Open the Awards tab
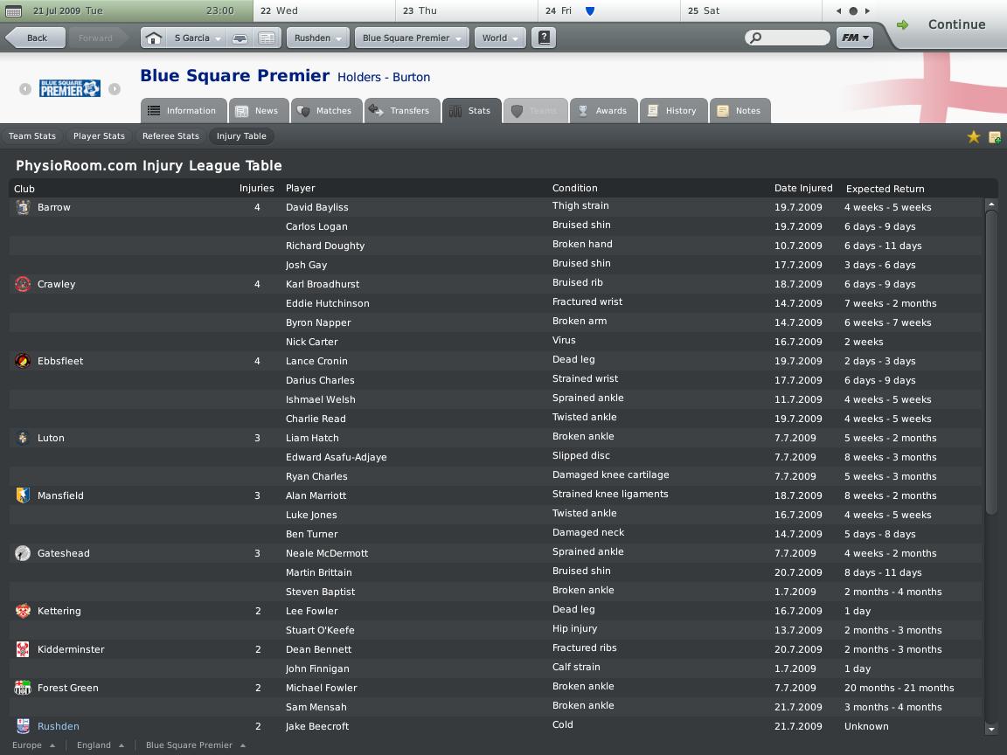The width and height of the screenshot is (1007, 755). tap(602, 111)
